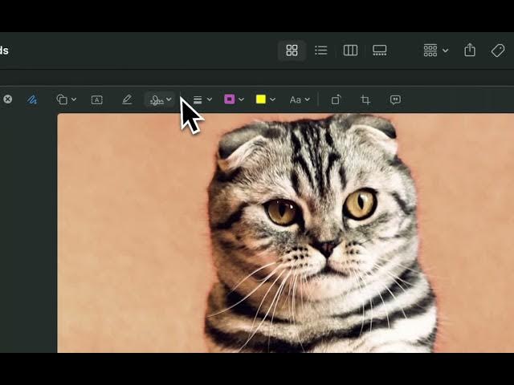
Task: Select the Highlight pen tool
Action: 127,99
